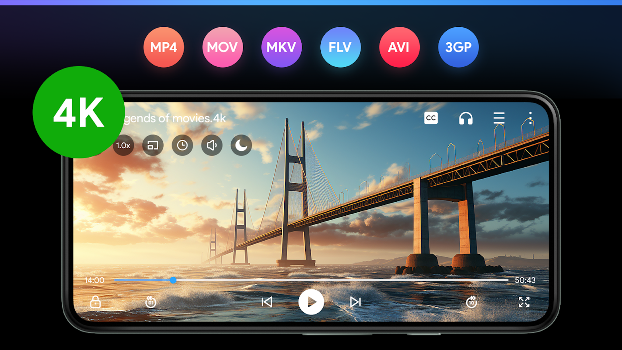The height and width of the screenshot is (350, 622).
Task: Play the video
Action: (x=311, y=302)
